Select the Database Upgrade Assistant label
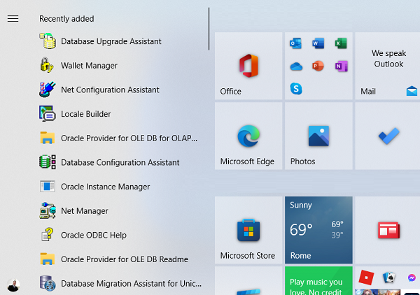Screen dimensions: 420x295 111,41
